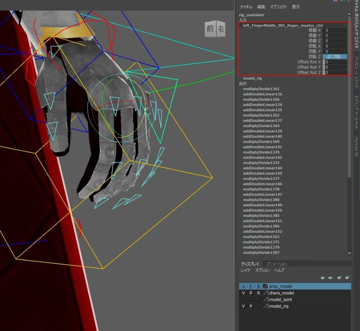The height and width of the screenshot is (331, 360).
Task: Click the right face of view cube
Action: point(221,29)
